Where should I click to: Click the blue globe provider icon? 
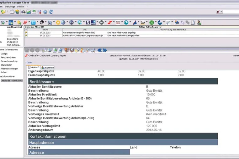(63, 23)
